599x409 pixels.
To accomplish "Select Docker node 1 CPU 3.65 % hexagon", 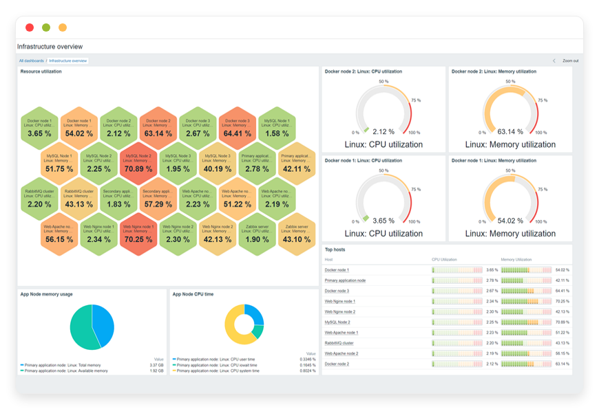I will pyautogui.click(x=39, y=128).
